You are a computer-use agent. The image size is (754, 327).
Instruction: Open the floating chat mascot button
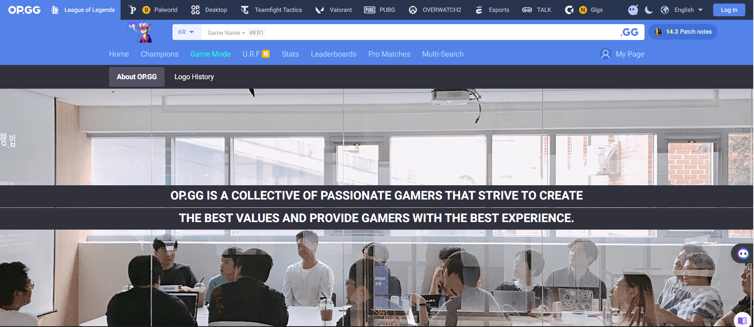tap(742, 253)
